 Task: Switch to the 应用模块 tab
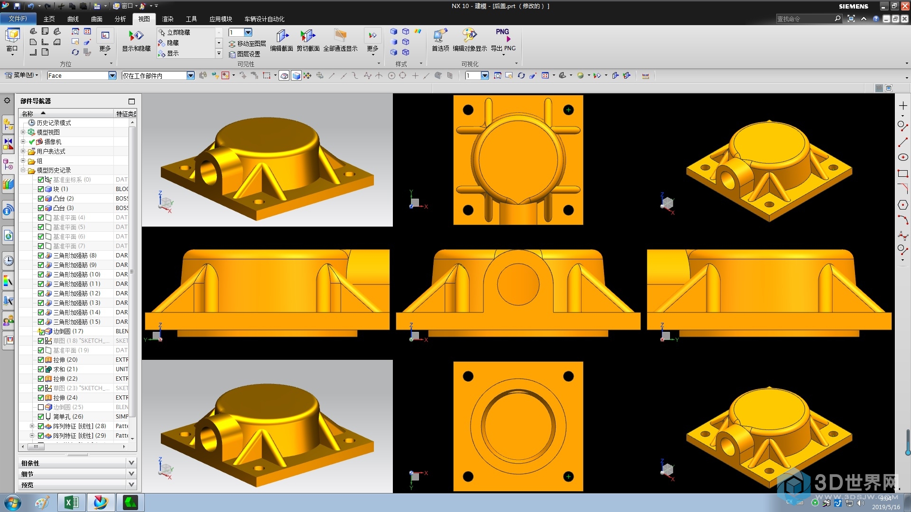click(x=221, y=19)
